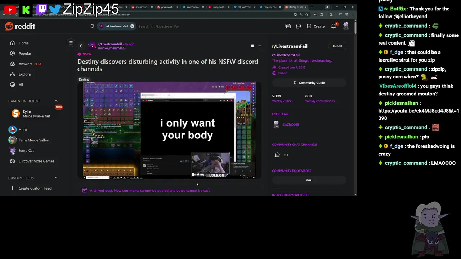
Task: Click the archived post icon in header
Action: (252, 46)
